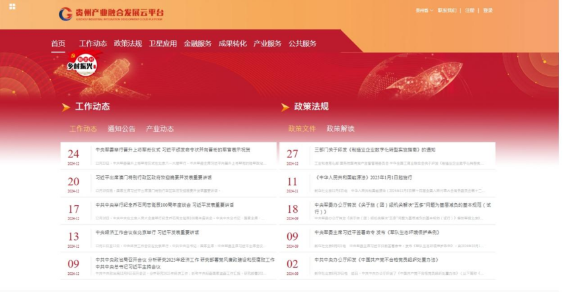
Task: Click the grid apps icon in top-left corner
Action: pos(13,7)
